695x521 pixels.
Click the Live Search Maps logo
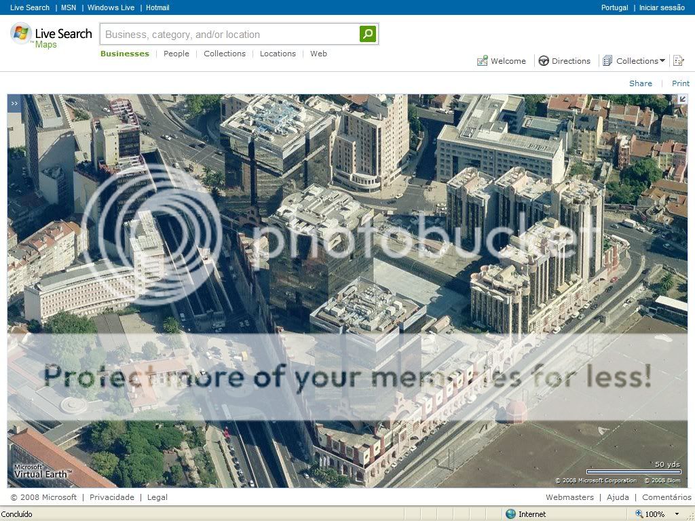(51, 35)
